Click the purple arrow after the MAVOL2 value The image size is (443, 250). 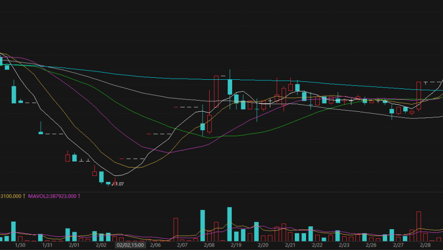[x=79, y=196]
